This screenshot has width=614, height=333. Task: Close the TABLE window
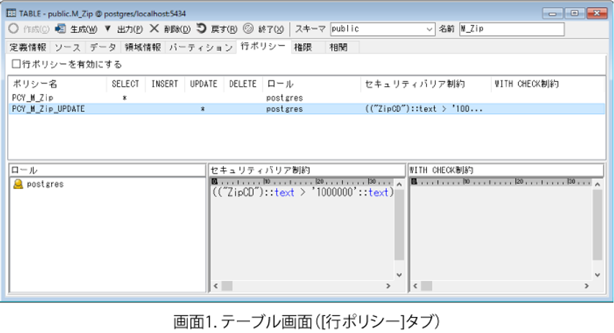[596, 13]
